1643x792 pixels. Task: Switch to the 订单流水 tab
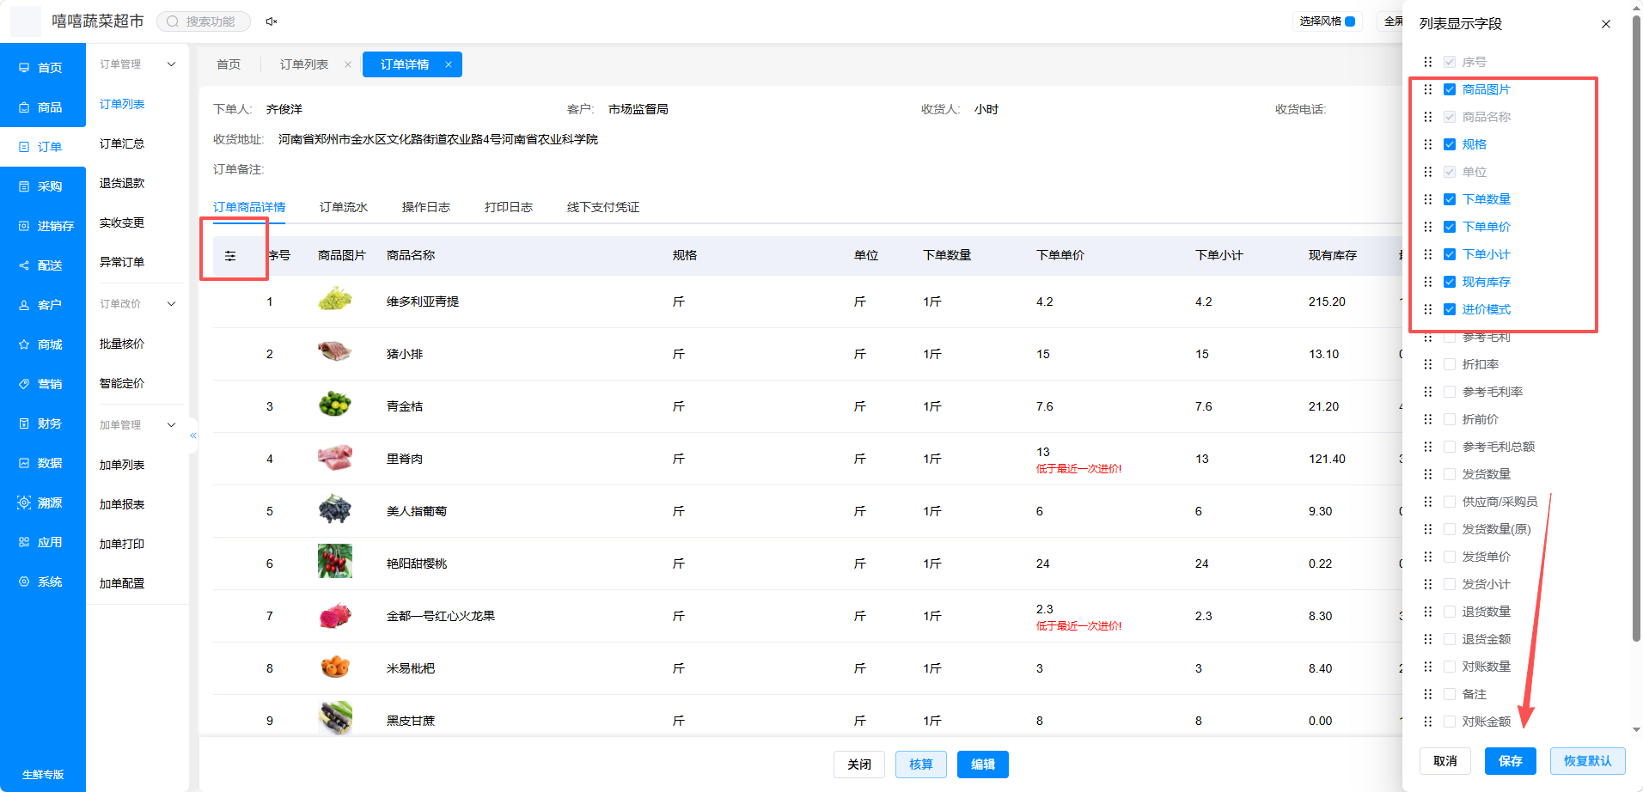[x=344, y=207]
